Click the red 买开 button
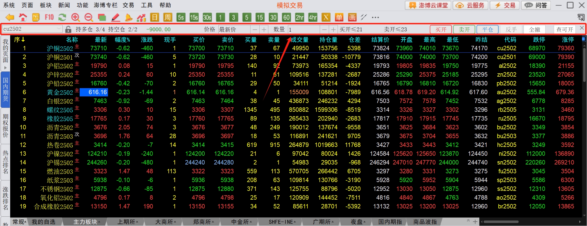 441,29
